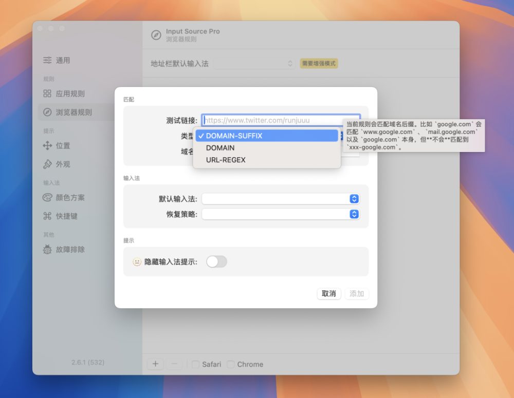The image size is (514, 398).
Task: Open 快捷键 in the sidebar
Action: point(66,216)
